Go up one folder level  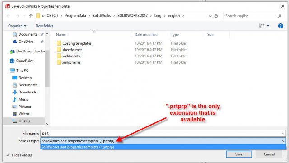(31, 16)
